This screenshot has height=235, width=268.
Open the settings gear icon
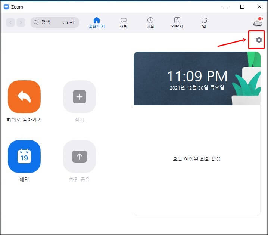[x=259, y=40]
